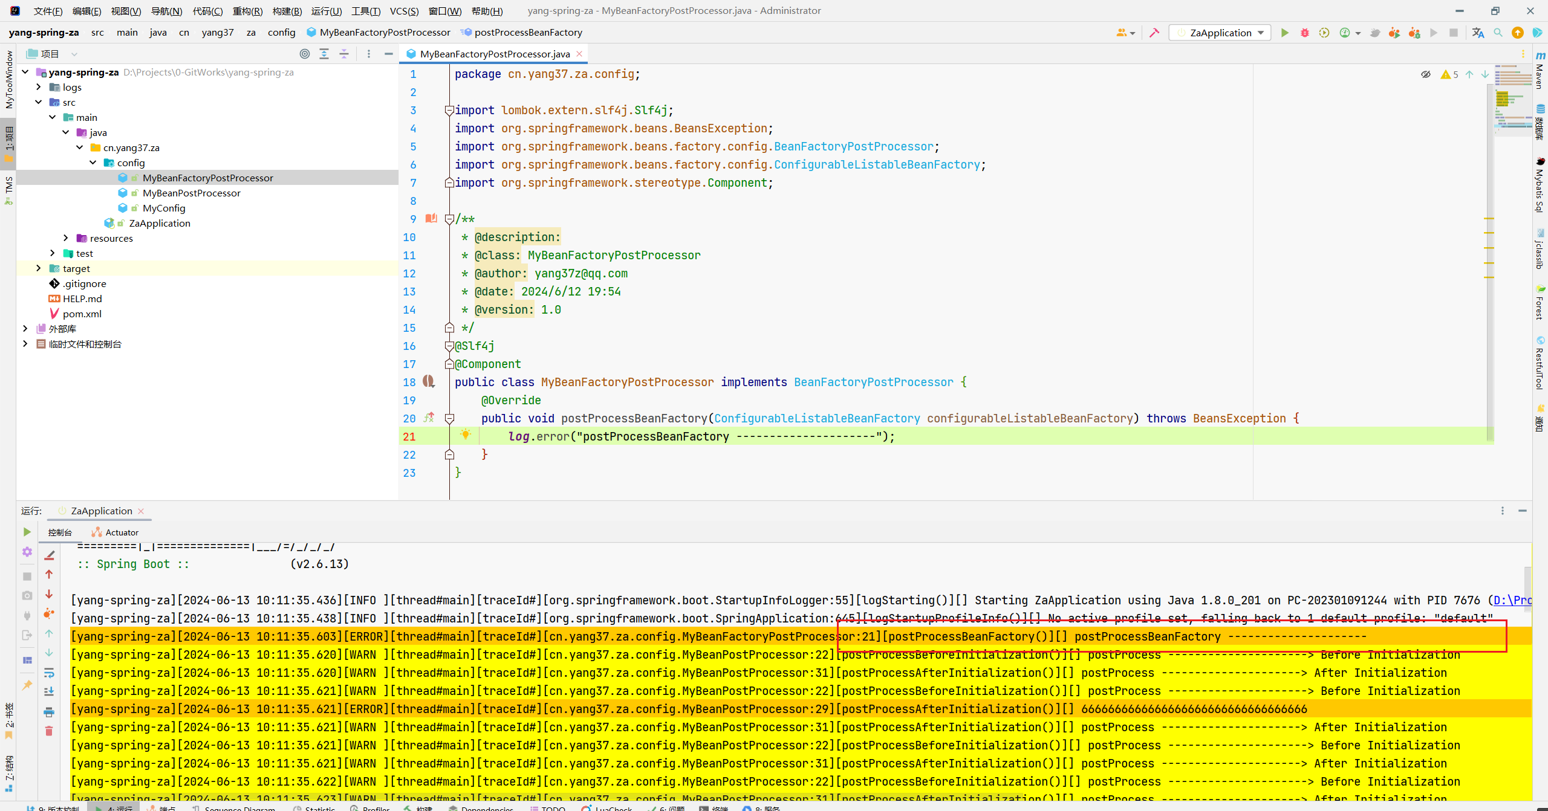Start debugging with the red bug icon

[1305, 33]
